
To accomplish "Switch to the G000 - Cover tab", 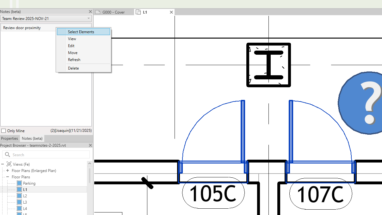I will point(113,12).
